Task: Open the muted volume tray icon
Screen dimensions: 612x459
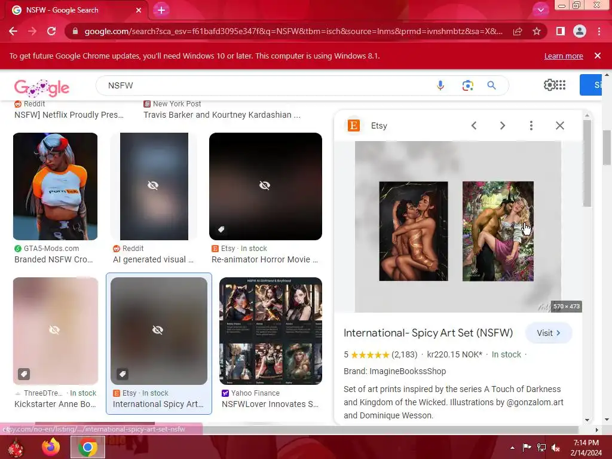Action: (556, 448)
